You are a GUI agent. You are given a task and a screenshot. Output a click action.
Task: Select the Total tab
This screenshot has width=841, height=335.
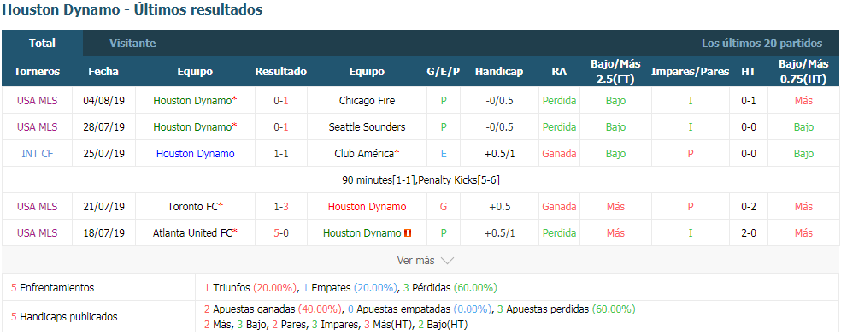tap(43, 44)
